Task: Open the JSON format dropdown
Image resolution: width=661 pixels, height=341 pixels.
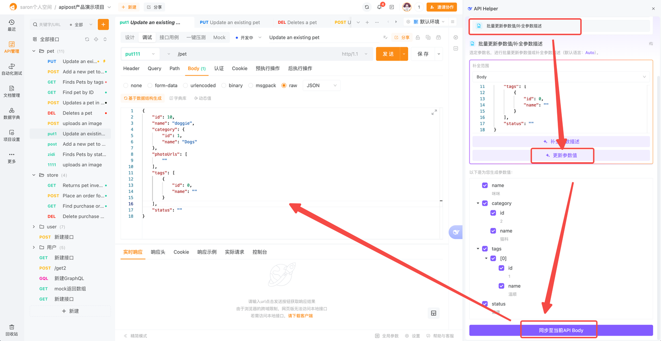Action: pos(321,85)
